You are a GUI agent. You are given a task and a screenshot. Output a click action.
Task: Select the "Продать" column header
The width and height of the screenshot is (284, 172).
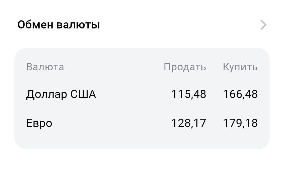(x=185, y=67)
